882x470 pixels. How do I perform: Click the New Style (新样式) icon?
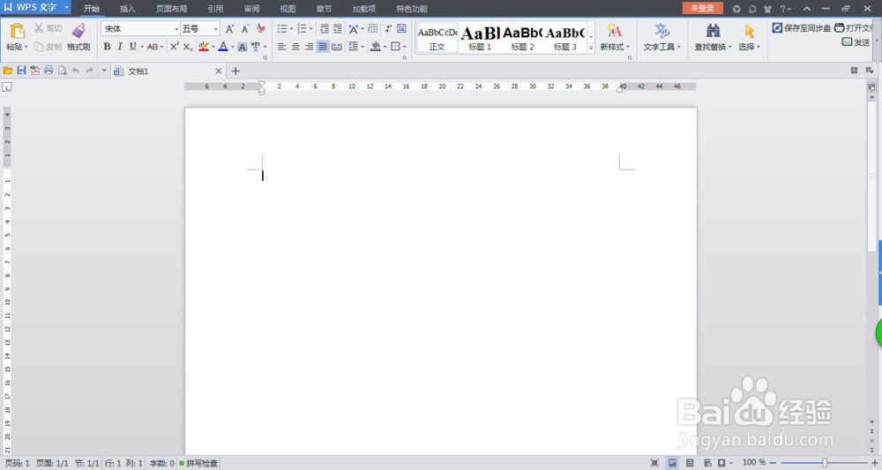614,32
